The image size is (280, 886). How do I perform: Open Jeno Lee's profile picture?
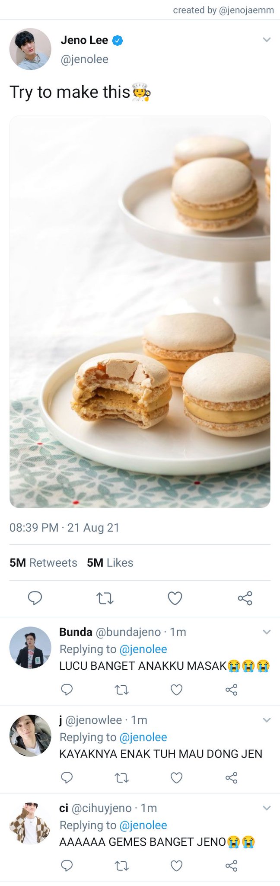click(x=30, y=49)
